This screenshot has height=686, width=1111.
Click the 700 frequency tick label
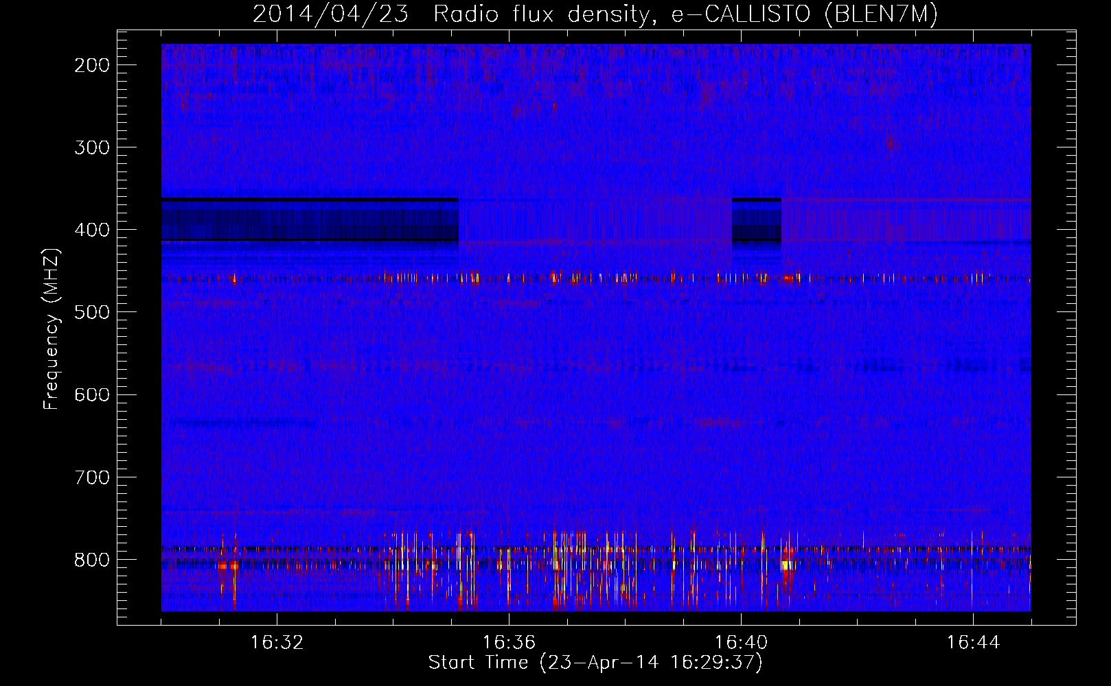[92, 477]
